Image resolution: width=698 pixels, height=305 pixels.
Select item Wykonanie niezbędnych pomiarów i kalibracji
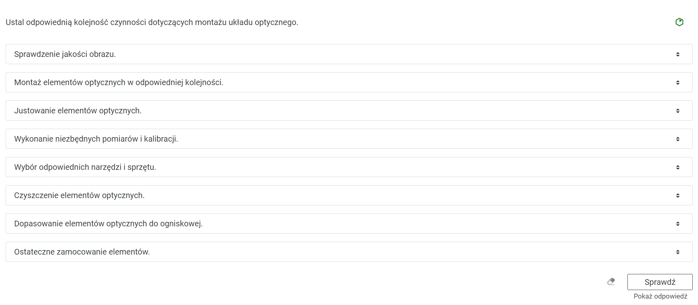tap(96, 139)
